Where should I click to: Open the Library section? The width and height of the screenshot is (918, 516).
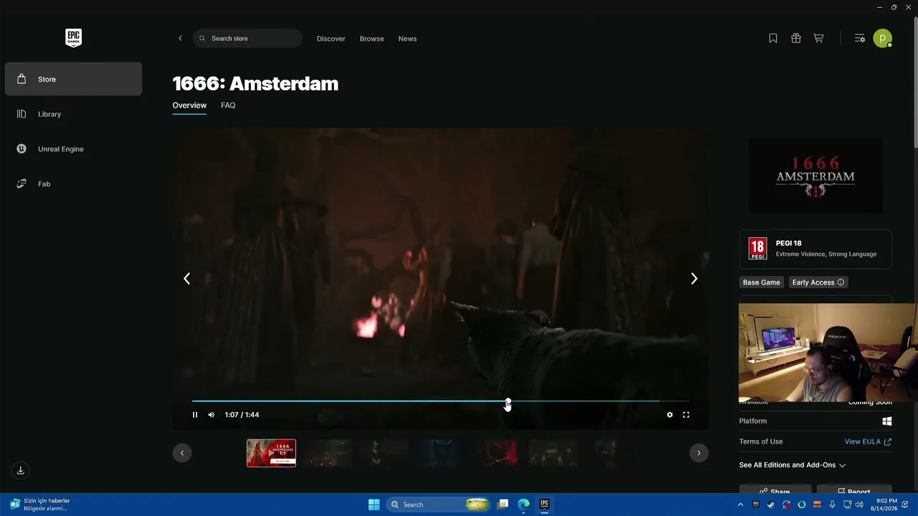(73, 114)
